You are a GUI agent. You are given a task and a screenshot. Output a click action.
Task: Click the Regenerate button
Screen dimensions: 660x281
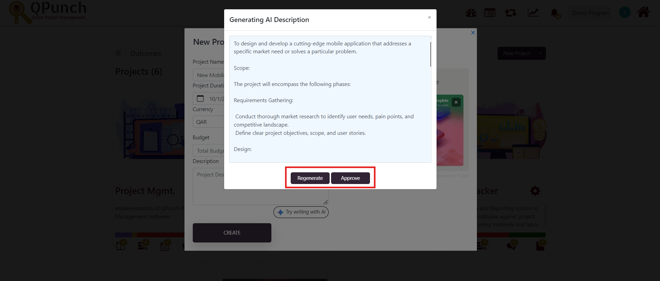tap(310, 178)
